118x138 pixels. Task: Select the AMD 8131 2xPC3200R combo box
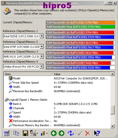point(23,56)
